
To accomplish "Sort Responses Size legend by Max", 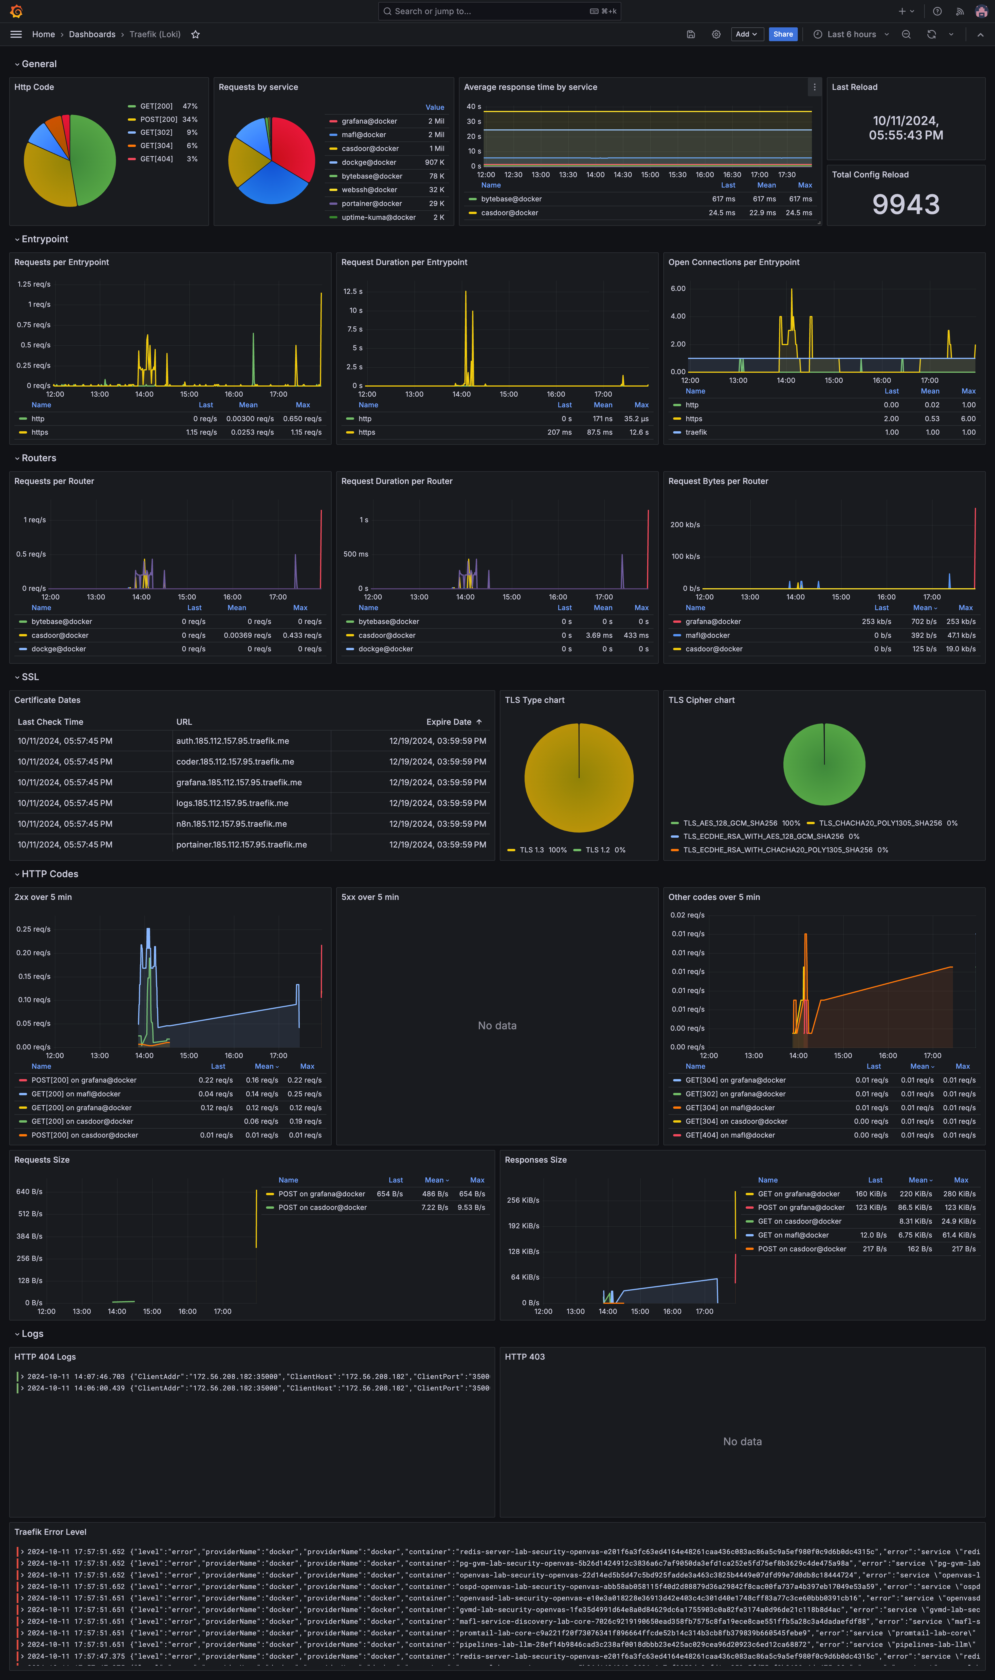I will (961, 1180).
